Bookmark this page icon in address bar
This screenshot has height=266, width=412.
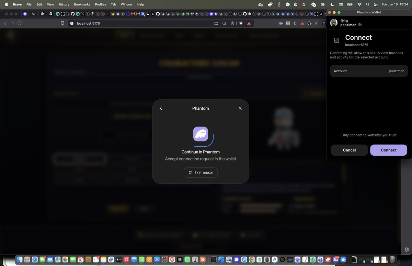[62, 23]
